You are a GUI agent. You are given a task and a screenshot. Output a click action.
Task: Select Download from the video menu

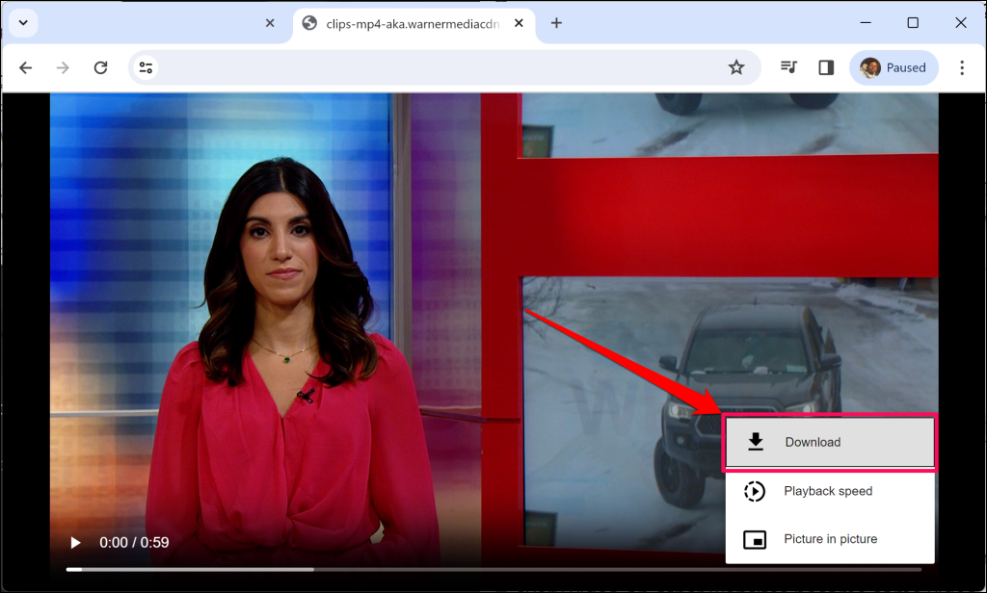[829, 442]
